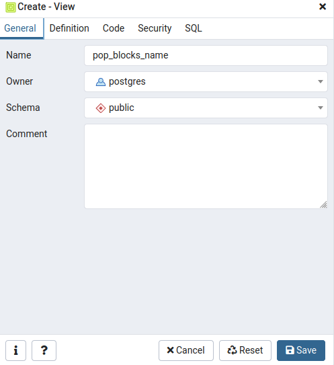This screenshot has width=334, height=365.
Task: Click the postgres user icon in Owner field
Action: (x=101, y=82)
